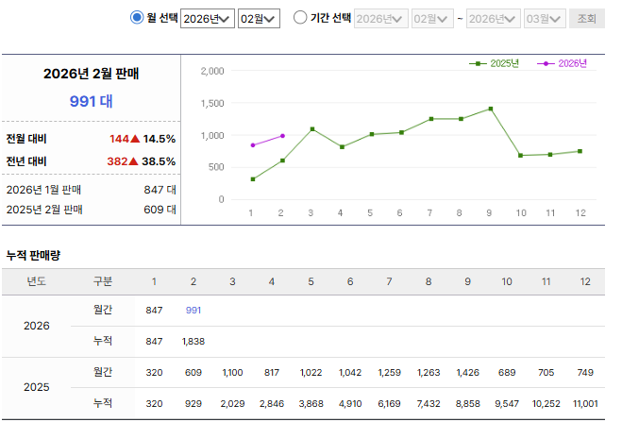Click the 조회 search button
This screenshot has width=622, height=422.
[587, 19]
